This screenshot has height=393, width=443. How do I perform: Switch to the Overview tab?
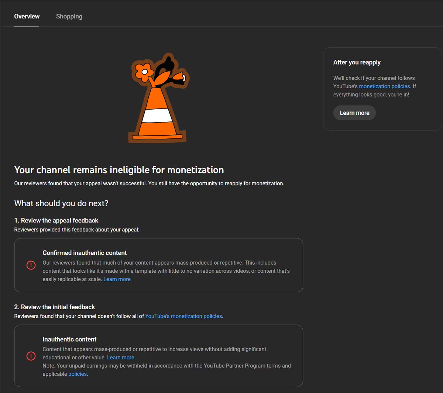[27, 16]
